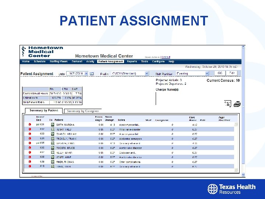
Task: Click the GO button
Action: pyautogui.click(x=220, y=73)
